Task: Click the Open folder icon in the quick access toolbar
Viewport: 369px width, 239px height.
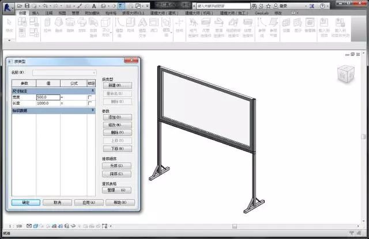Action: [x=20, y=6]
